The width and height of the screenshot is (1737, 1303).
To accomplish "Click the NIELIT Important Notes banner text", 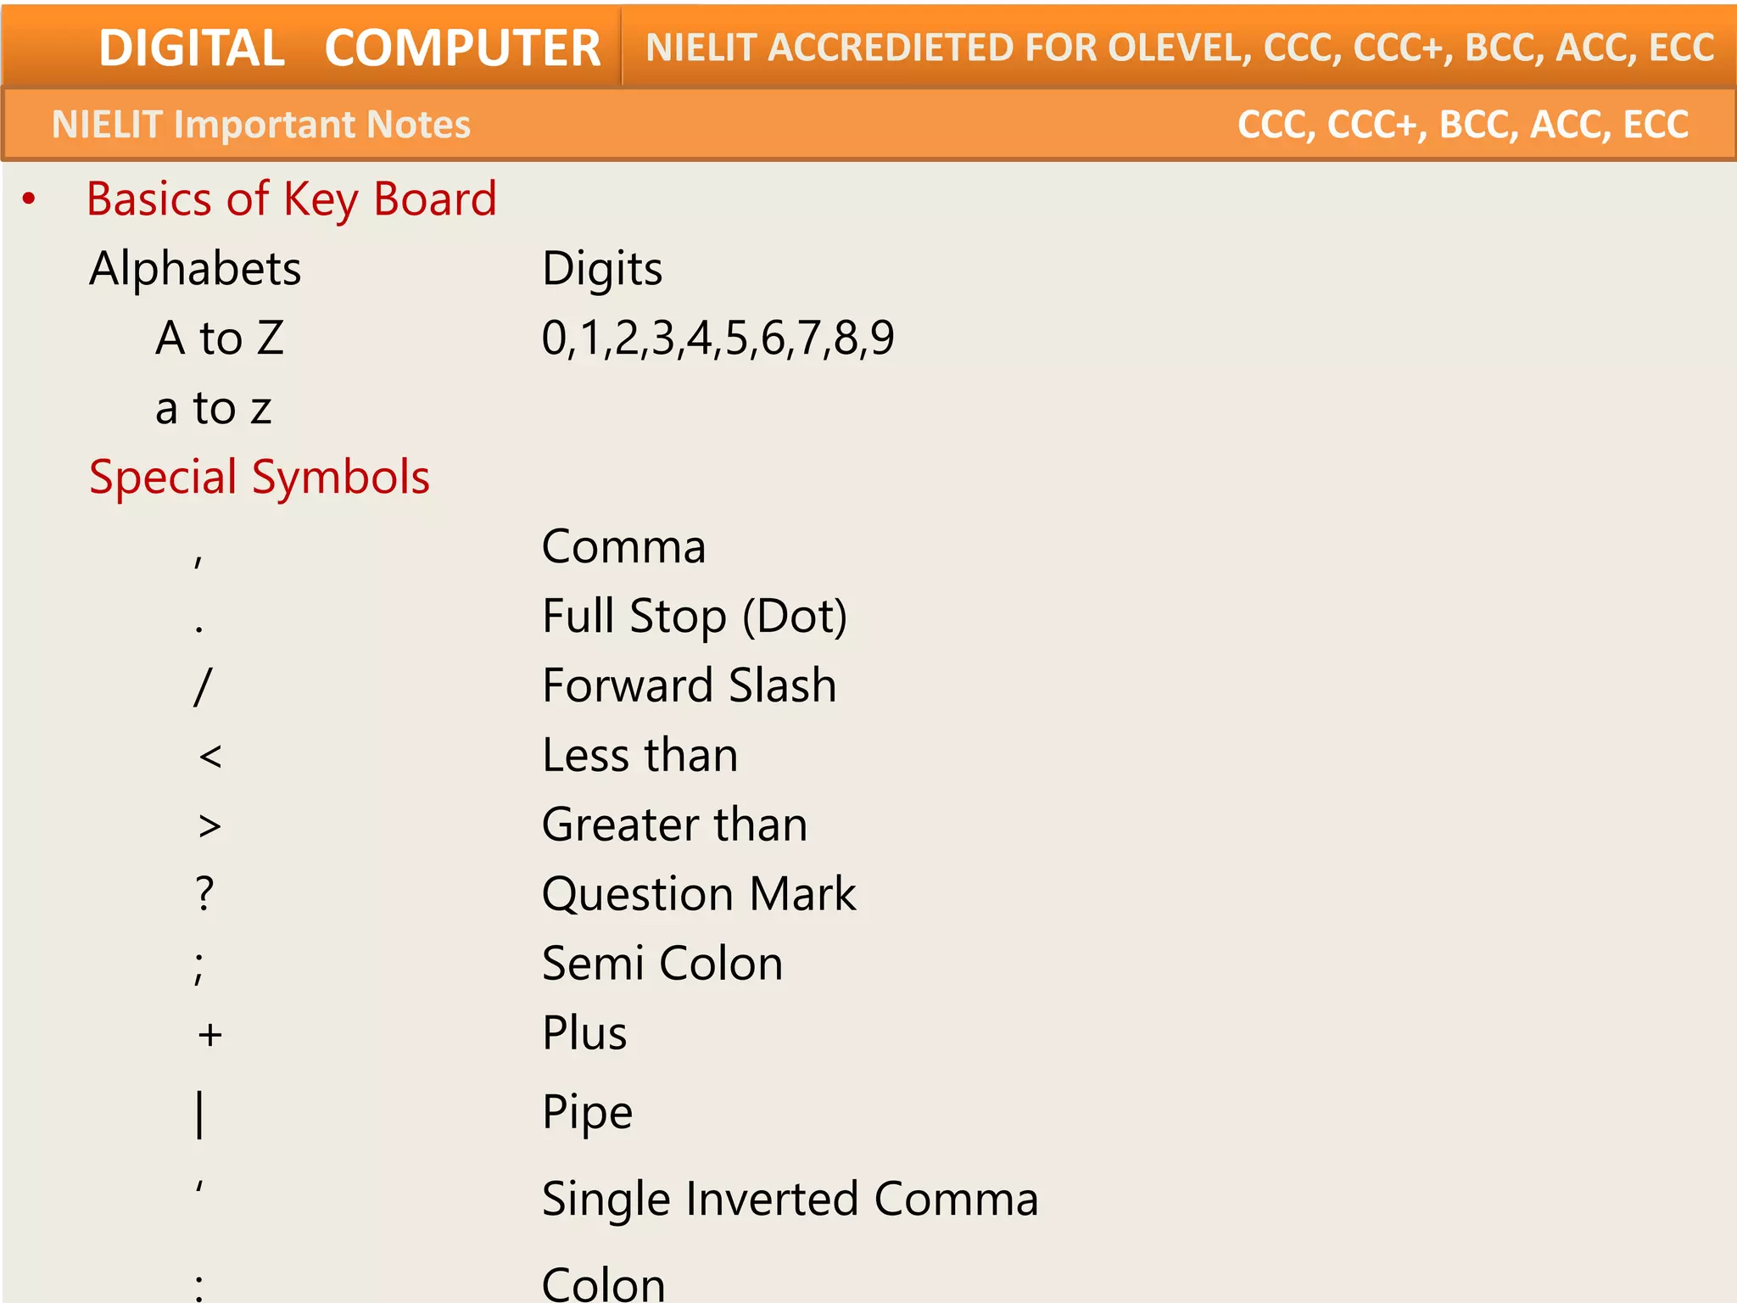I will (x=261, y=125).
